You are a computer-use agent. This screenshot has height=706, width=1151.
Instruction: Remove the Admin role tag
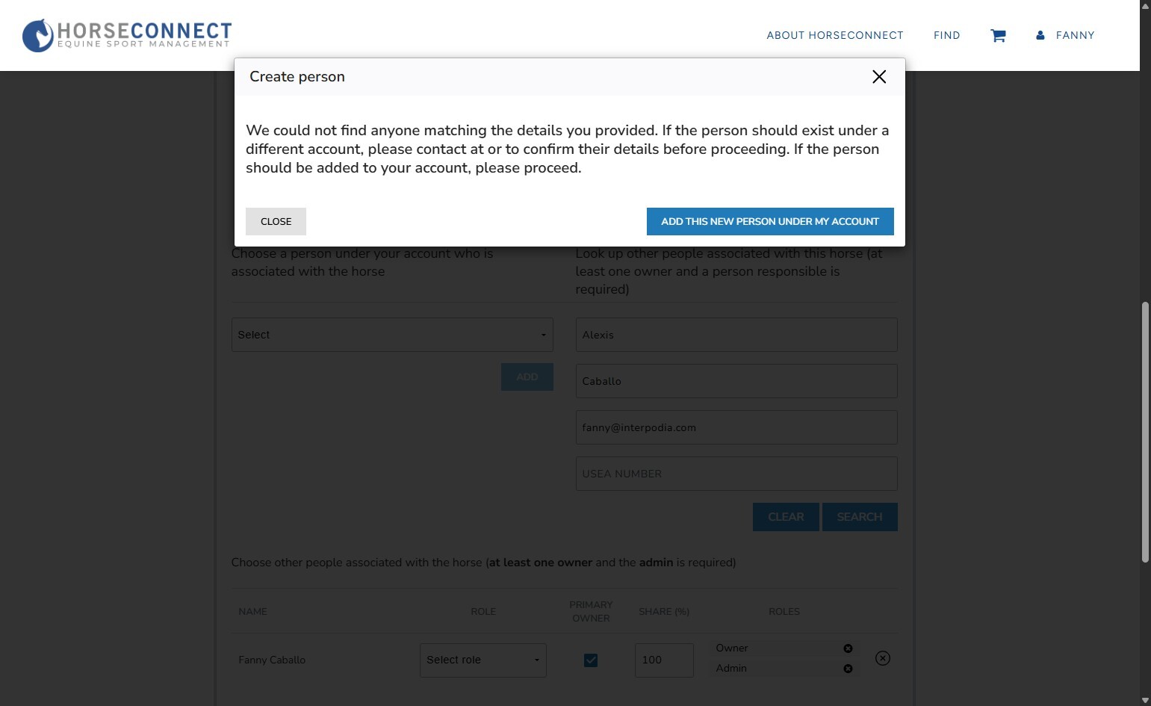pos(848,669)
